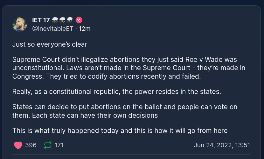Image resolution: width=264 pixels, height=159 pixels.
Task: Open the IET 17 display name
Action: (x=41, y=20)
